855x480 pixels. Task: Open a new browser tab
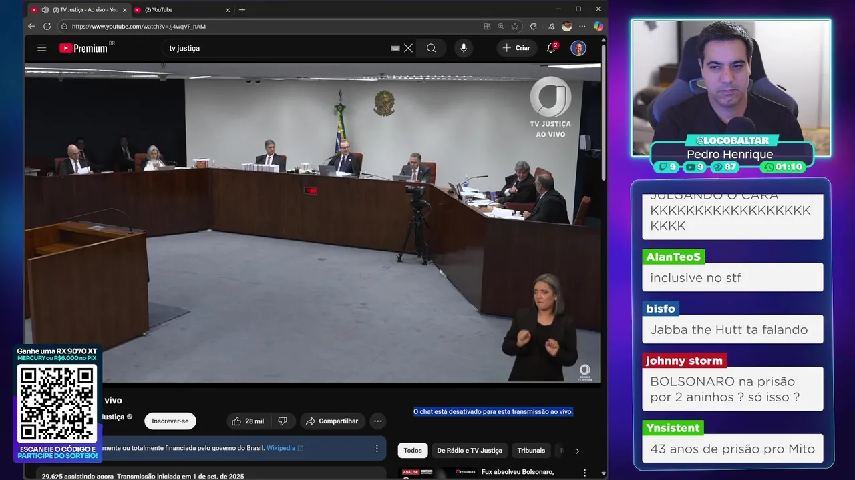[x=242, y=10]
